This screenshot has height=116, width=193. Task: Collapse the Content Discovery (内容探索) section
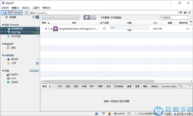(x=3, y=56)
